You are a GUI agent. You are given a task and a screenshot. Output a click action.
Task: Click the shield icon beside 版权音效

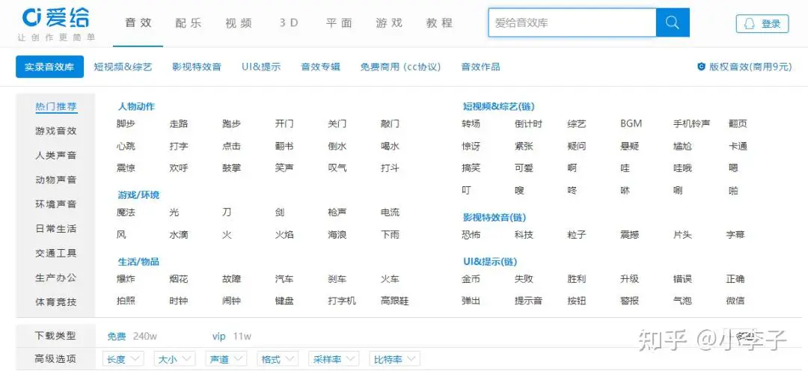click(x=701, y=67)
